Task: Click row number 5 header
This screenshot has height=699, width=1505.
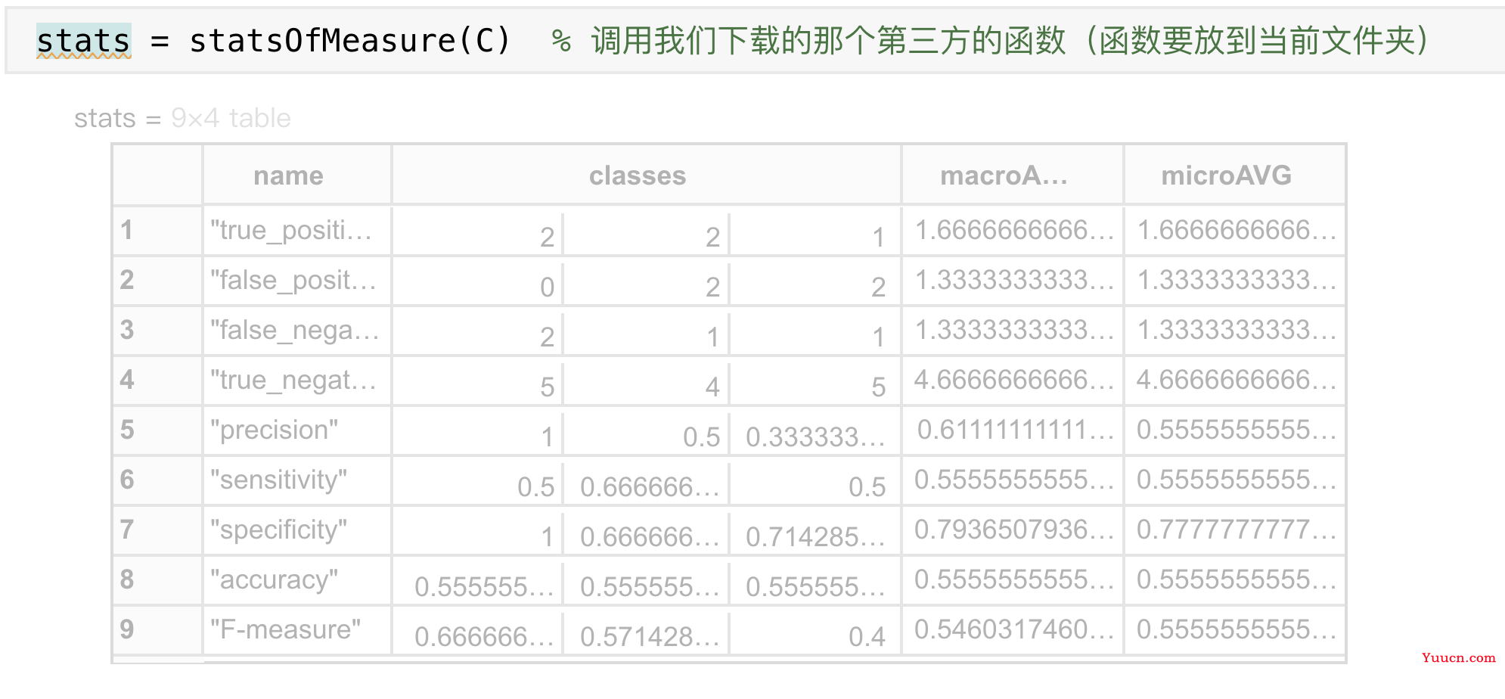Action: [x=157, y=430]
